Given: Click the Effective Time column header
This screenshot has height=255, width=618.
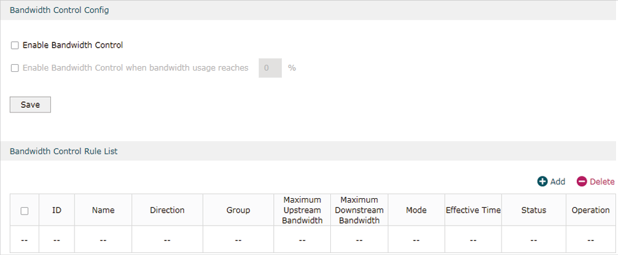Looking at the screenshot, I should click(473, 211).
